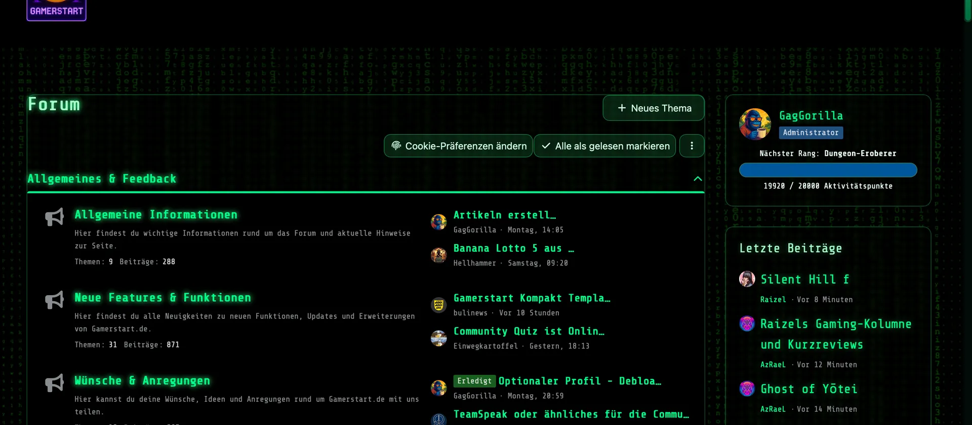The height and width of the screenshot is (425, 972).
Task: Click the megaphone icon beside Allgemeine Informationen
Action: pos(54,217)
